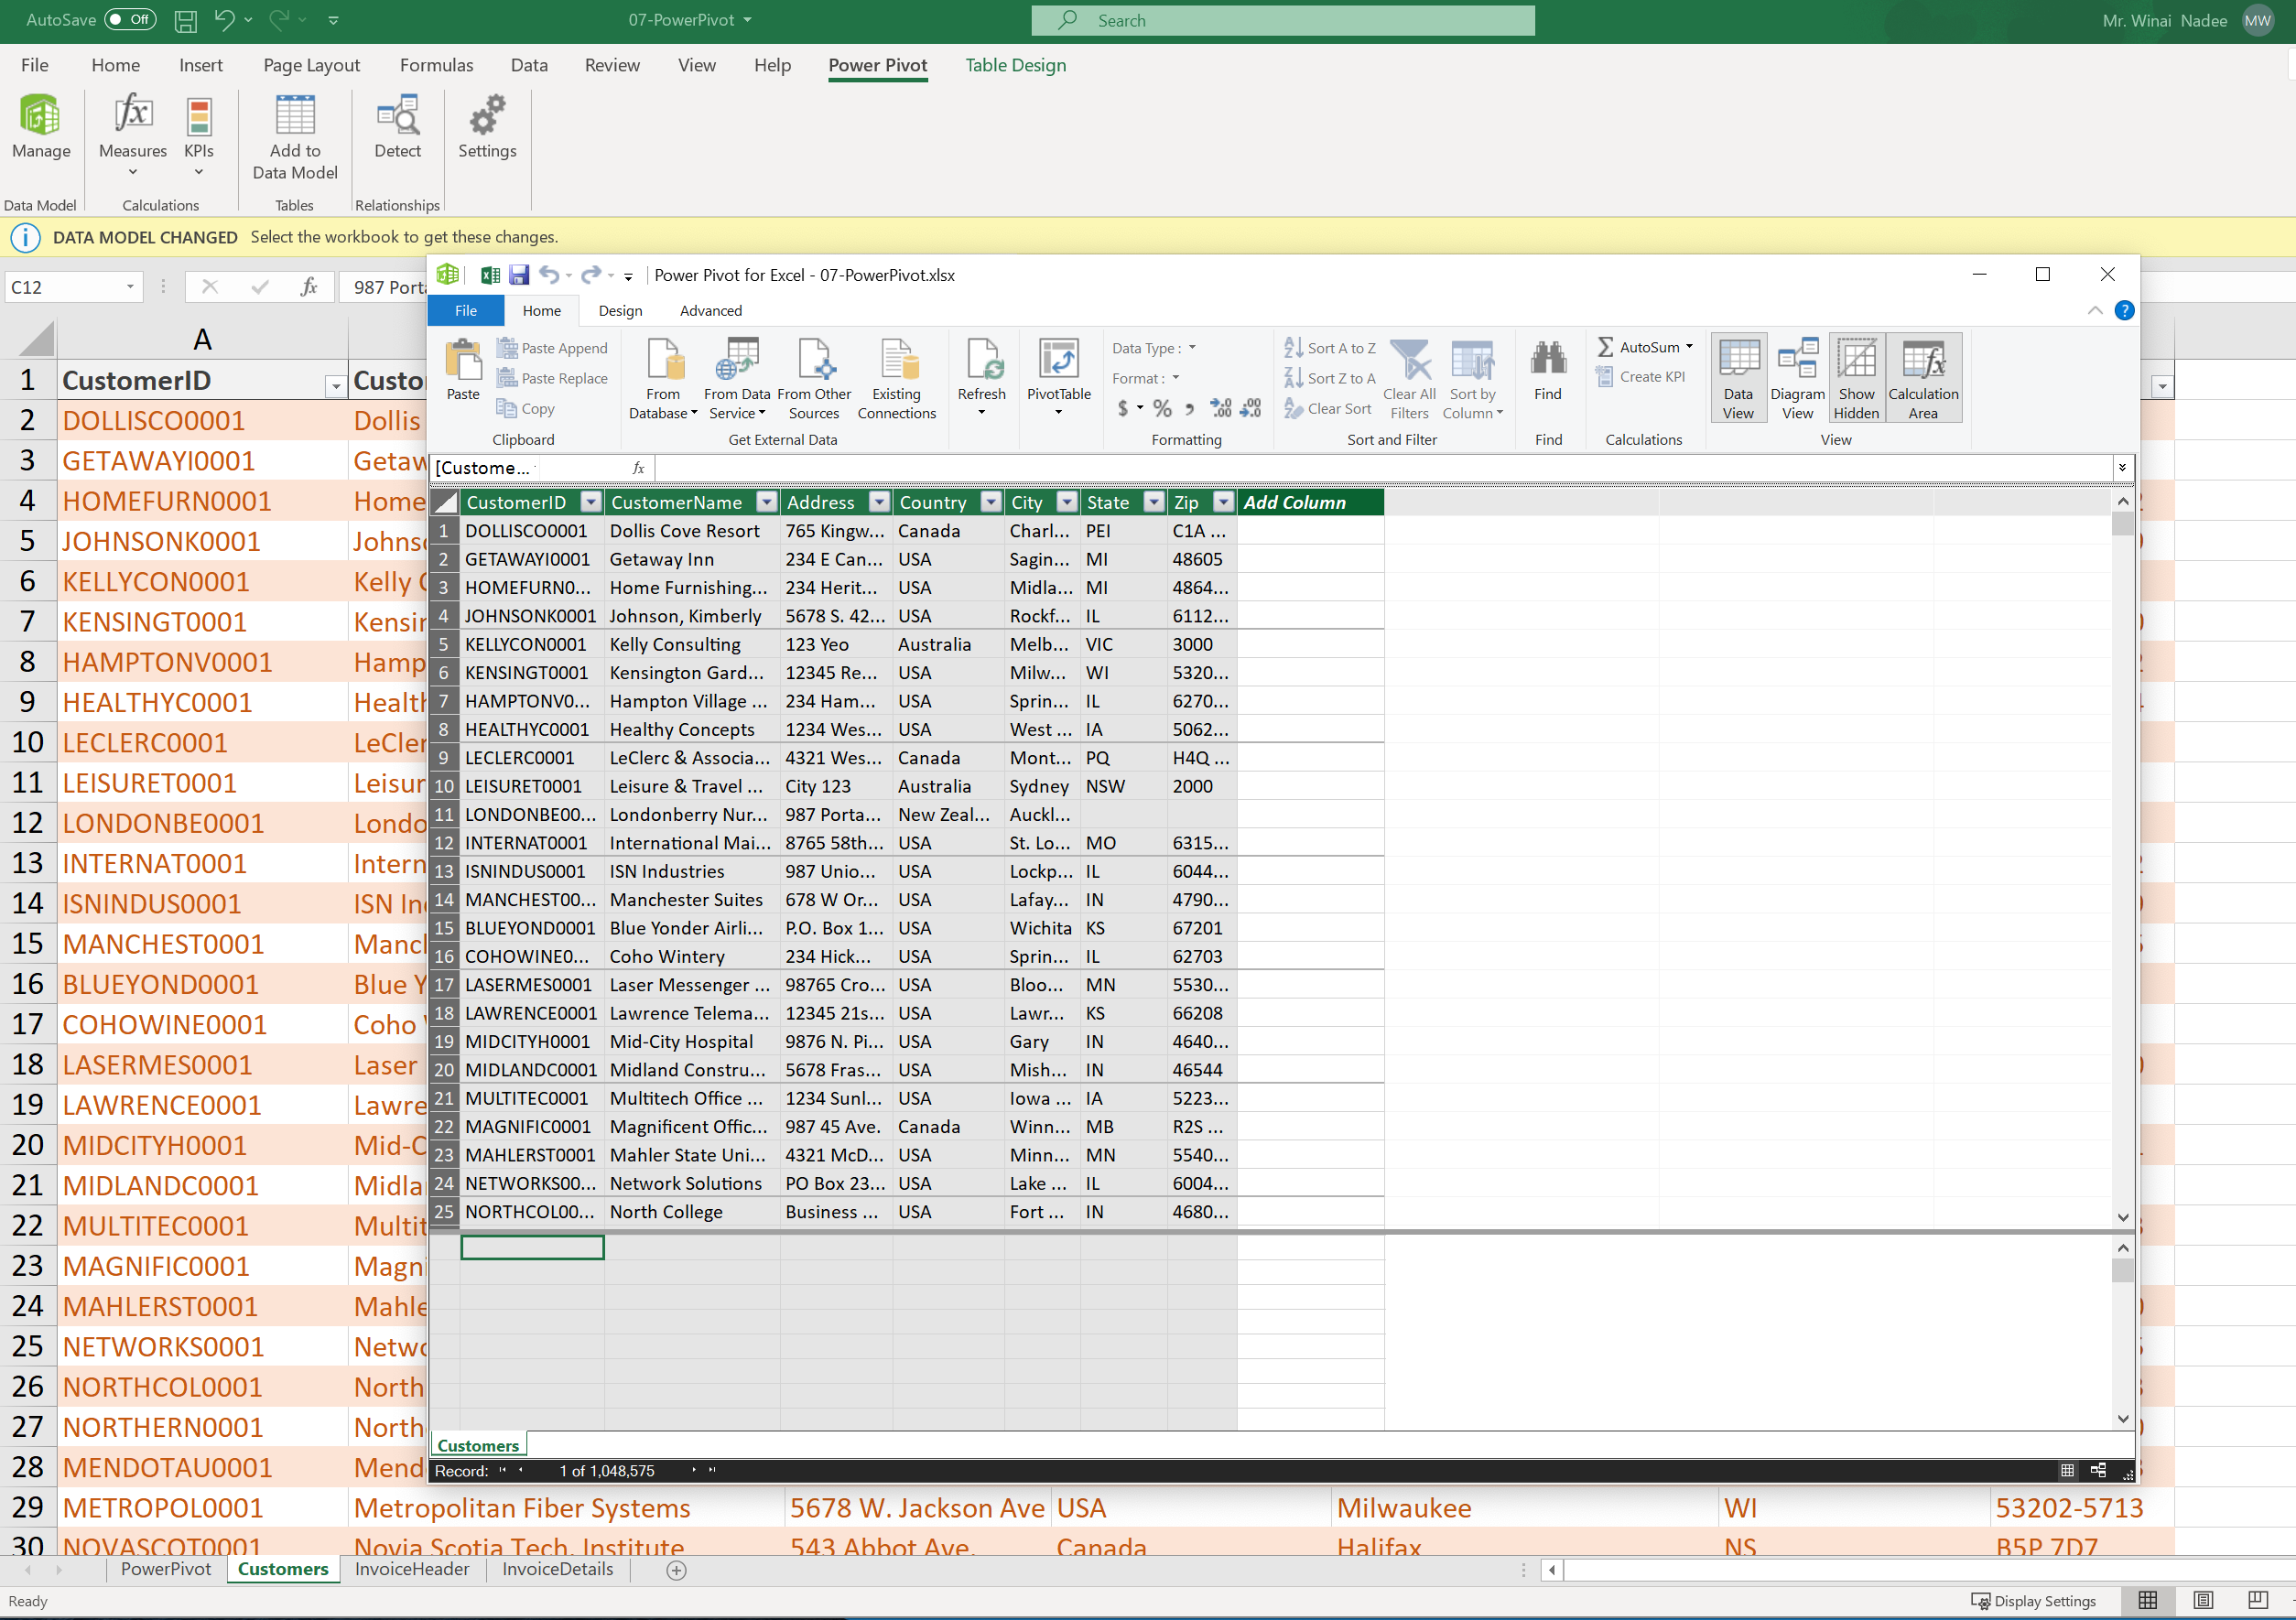Decrease decimal places icon

pyautogui.click(x=1251, y=408)
